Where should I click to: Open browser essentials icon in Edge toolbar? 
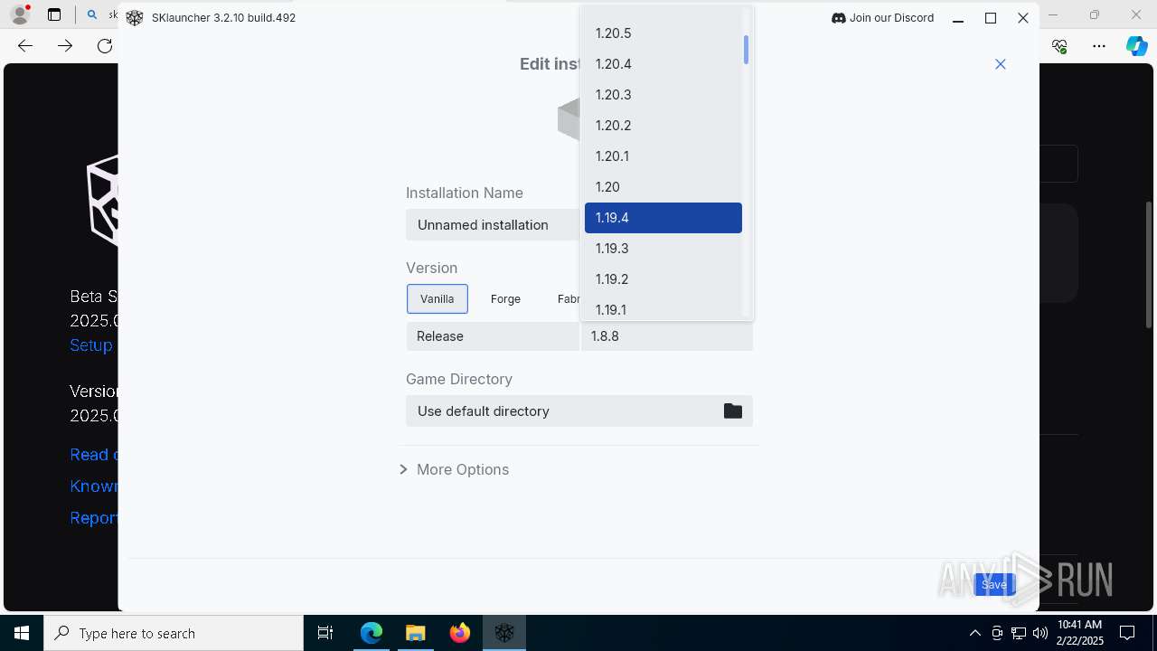tap(1059, 46)
